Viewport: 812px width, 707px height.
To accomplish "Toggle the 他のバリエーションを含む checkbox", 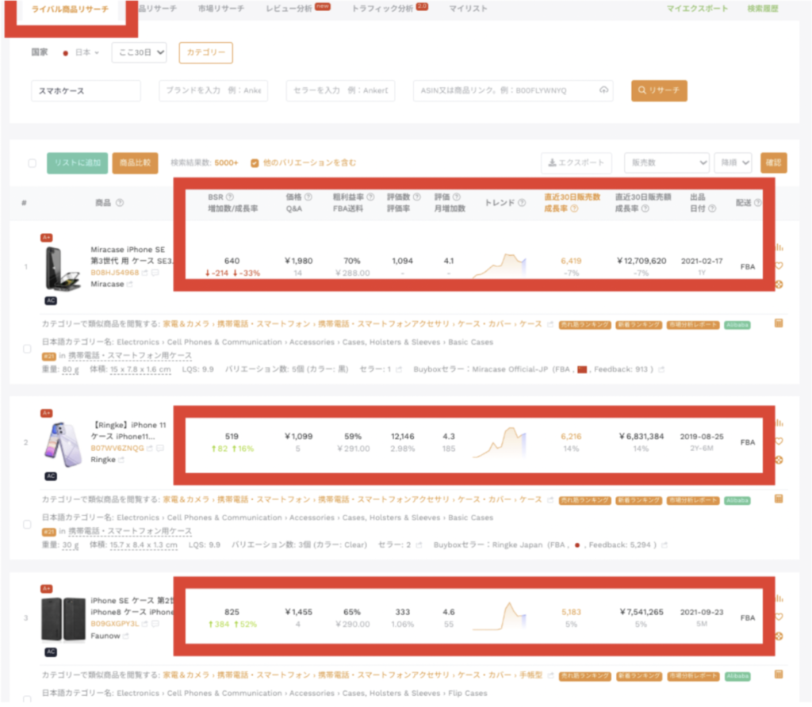I will (x=255, y=162).
